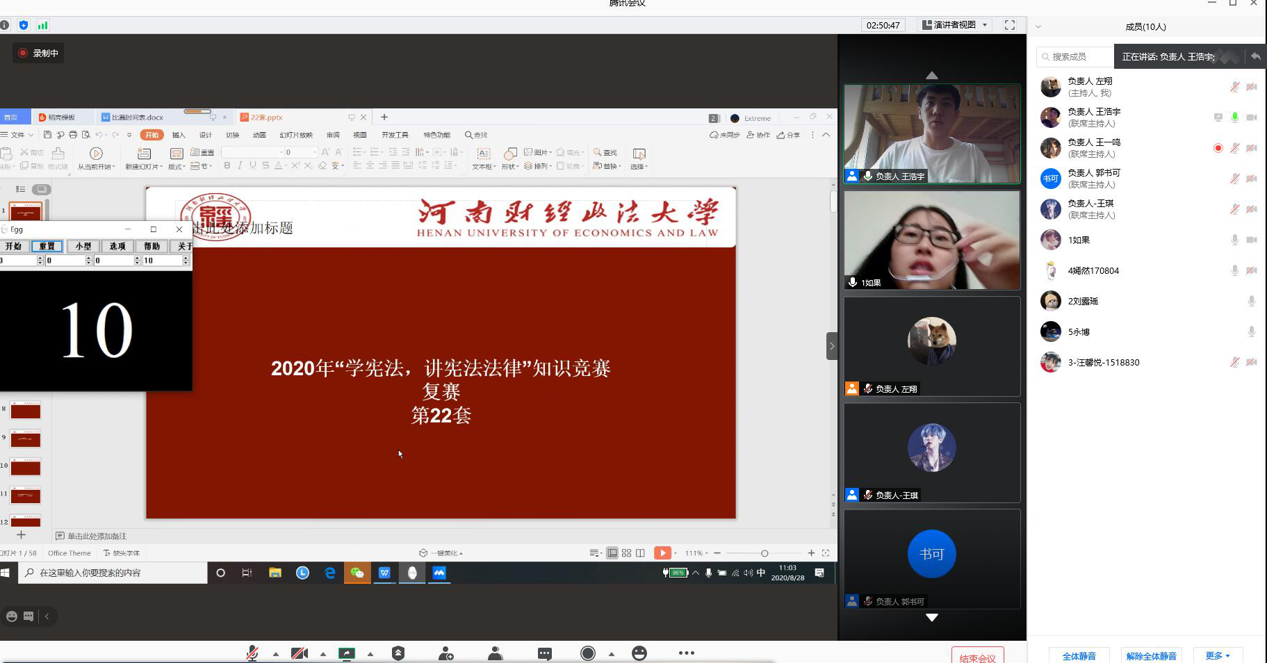Click the network signal bars icon
This screenshot has height=663, width=1267.
[42, 26]
